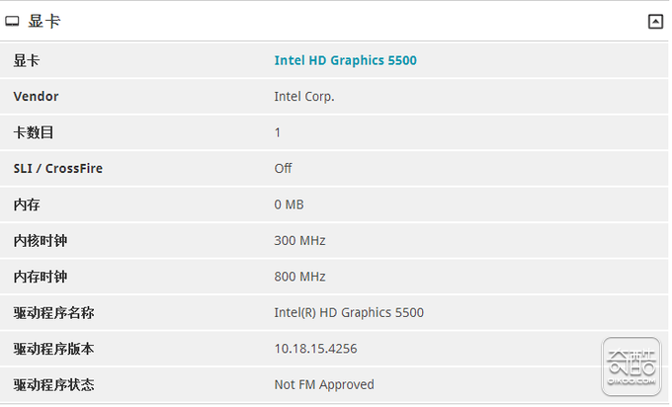Select the 内存 row showing 0 MB
This screenshot has height=407, width=672.
[334, 204]
